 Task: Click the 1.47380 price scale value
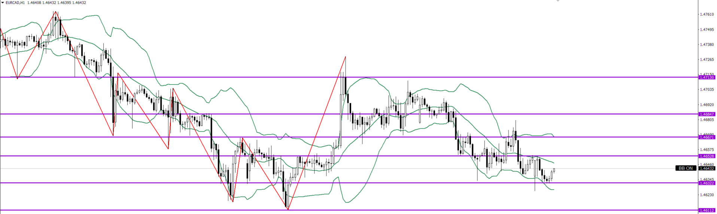coord(707,45)
